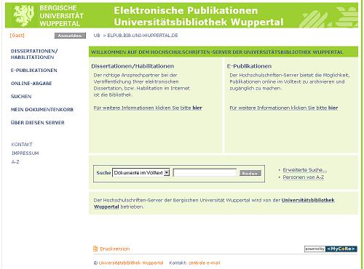This screenshot has width=364, height=269.
Task: Click the ELPUB.BIB.UNI-WUPPERTAL.DE breadcrumb
Action: coord(143,36)
